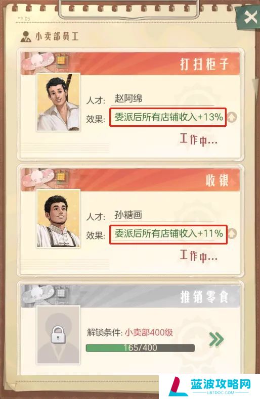Tap 工作中 status under 孙糖画
Screen dimensions: 260x399
(199, 256)
